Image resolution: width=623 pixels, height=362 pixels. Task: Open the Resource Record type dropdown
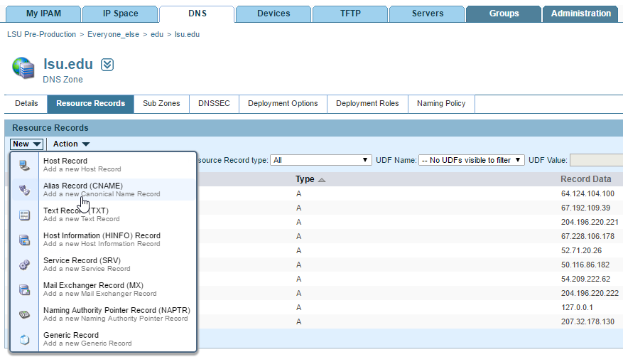(x=320, y=160)
